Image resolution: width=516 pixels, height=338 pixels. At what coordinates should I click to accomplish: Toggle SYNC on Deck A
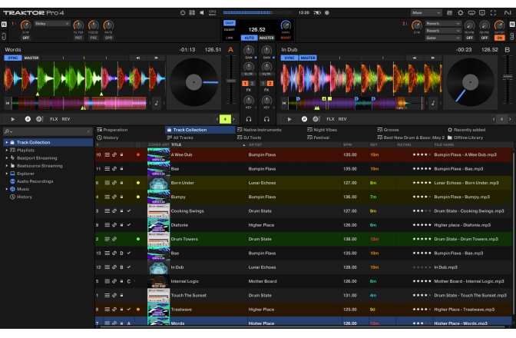click(13, 58)
